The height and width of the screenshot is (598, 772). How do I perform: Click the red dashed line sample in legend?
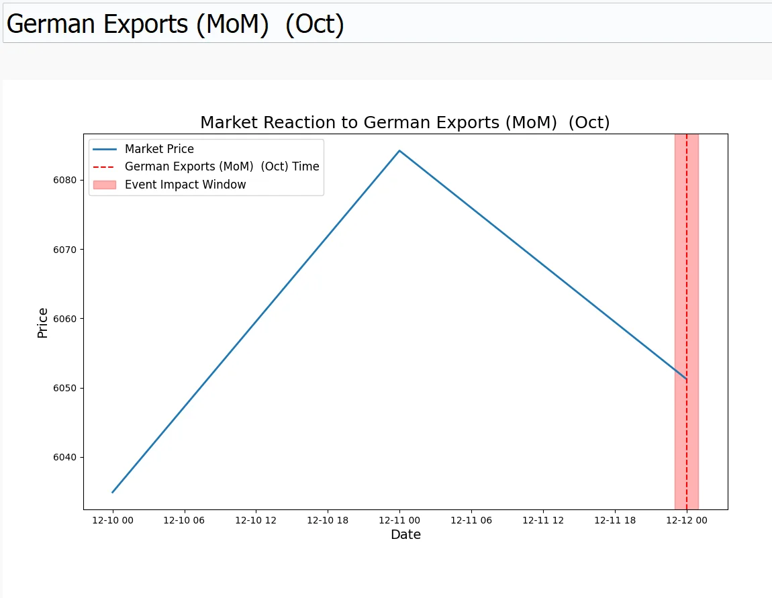coord(105,166)
